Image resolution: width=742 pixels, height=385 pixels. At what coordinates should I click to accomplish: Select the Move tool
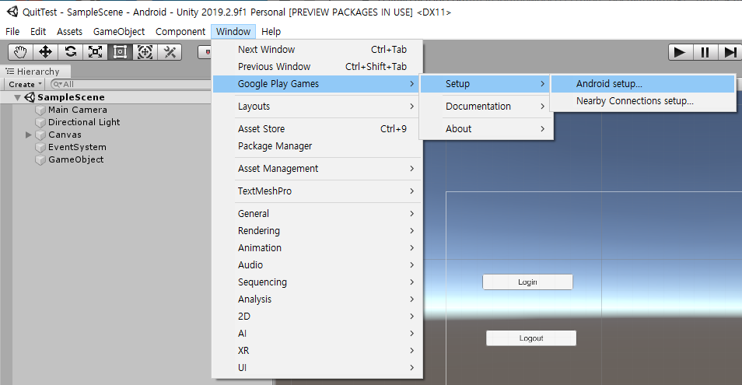45,52
